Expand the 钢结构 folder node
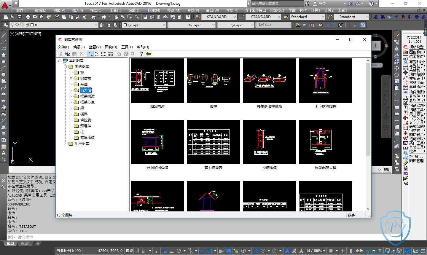Viewport: 427px width, 255px height. pyautogui.click(x=71, y=79)
